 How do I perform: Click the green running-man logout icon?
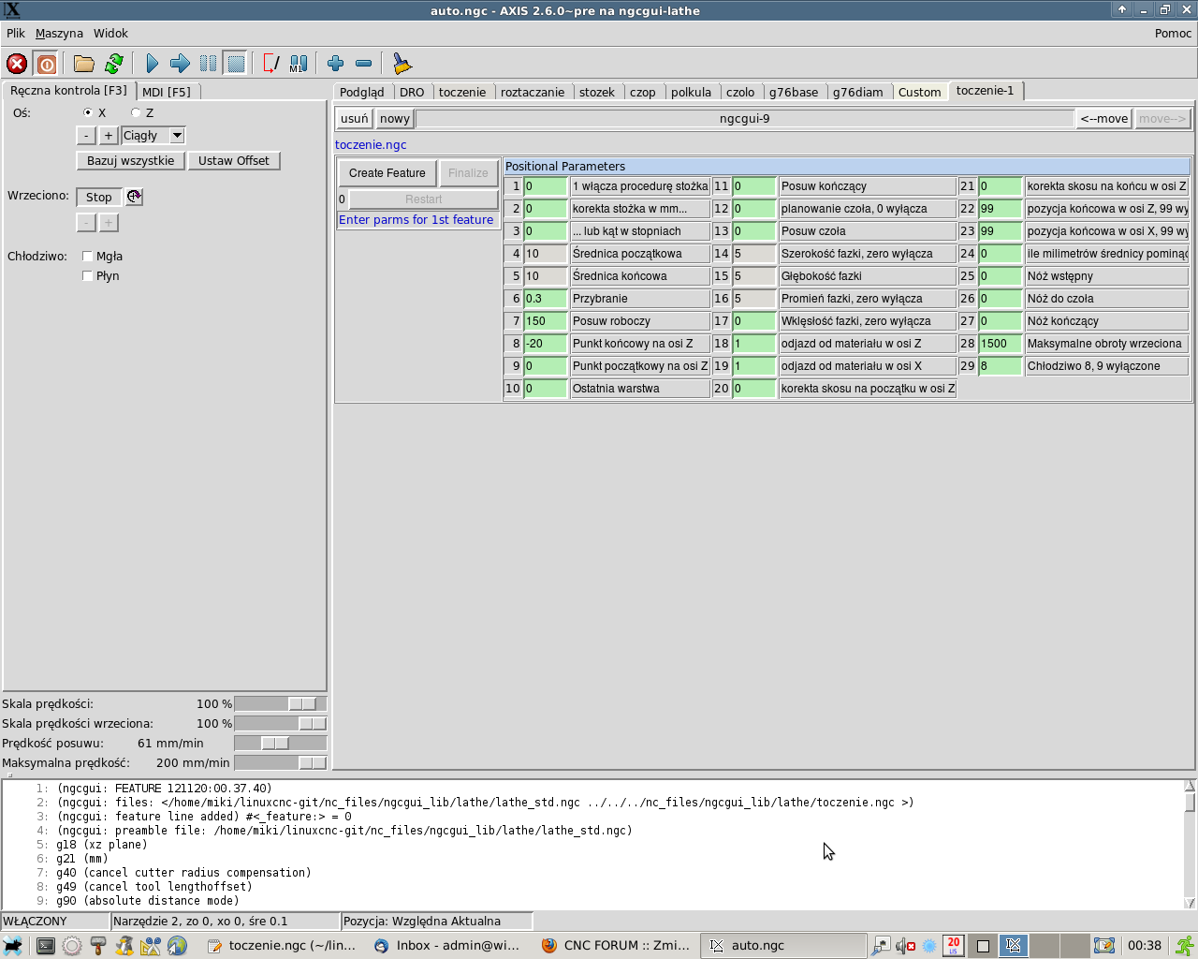pos(1185,946)
